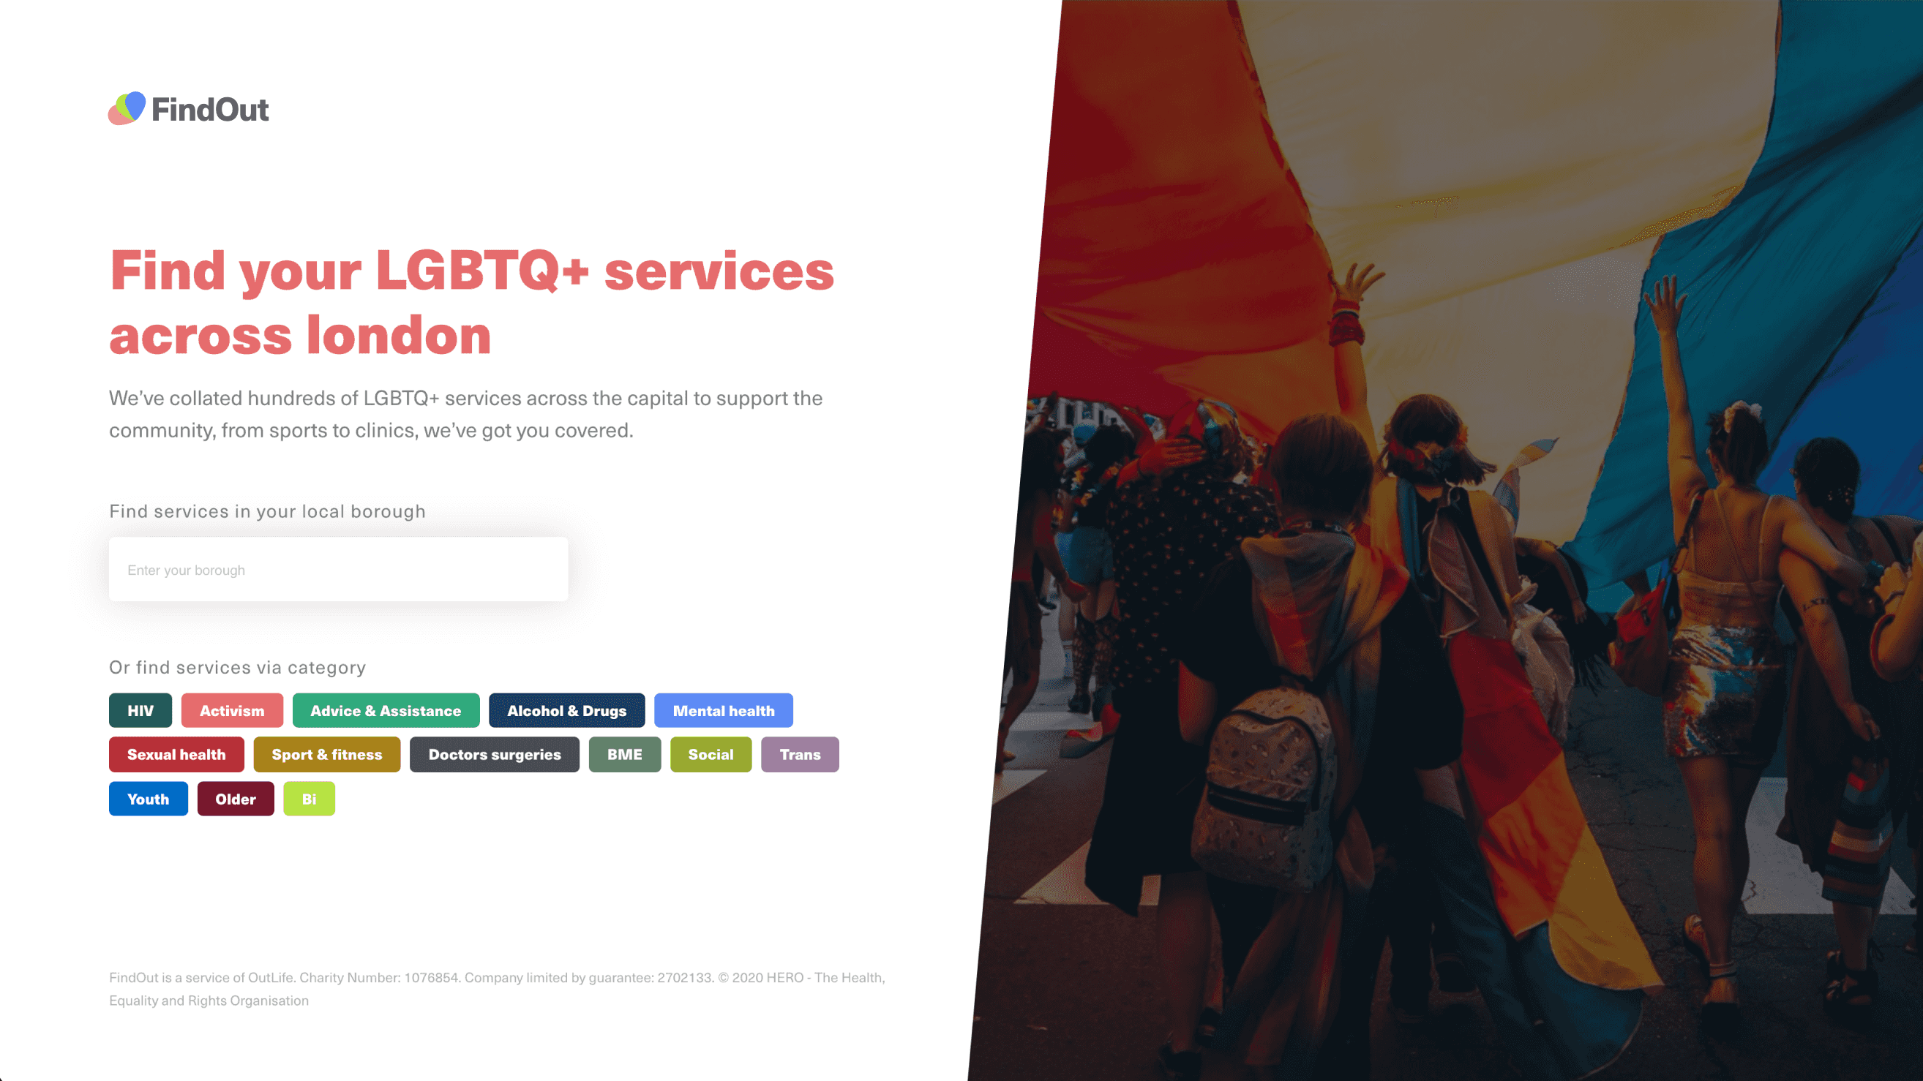The width and height of the screenshot is (1923, 1081).
Task: Select category services filter expander
Action: pos(238,666)
